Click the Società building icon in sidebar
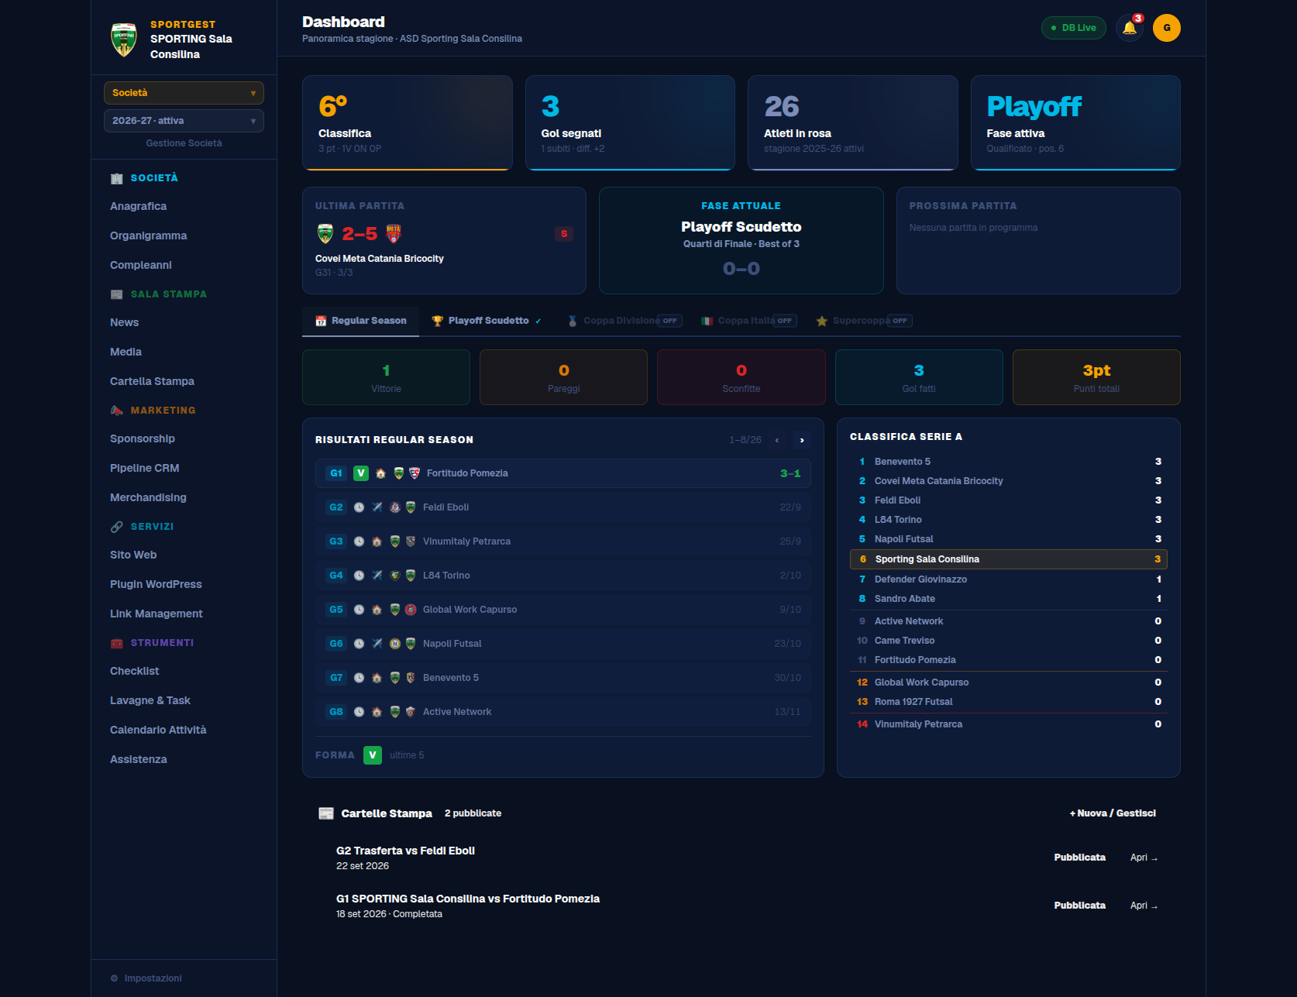The image size is (1297, 997). point(117,178)
